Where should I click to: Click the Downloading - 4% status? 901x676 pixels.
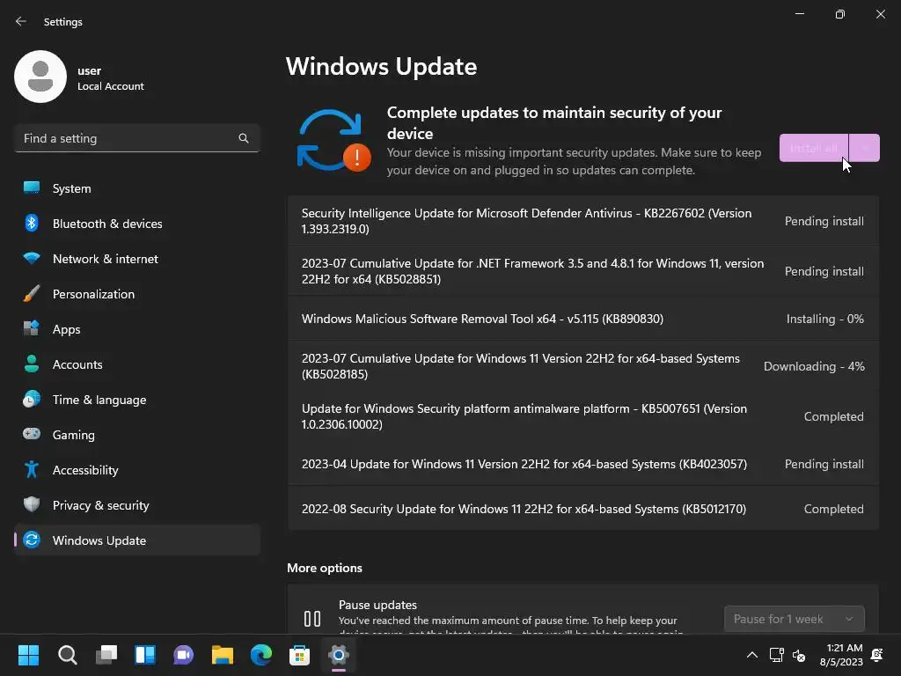(814, 366)
